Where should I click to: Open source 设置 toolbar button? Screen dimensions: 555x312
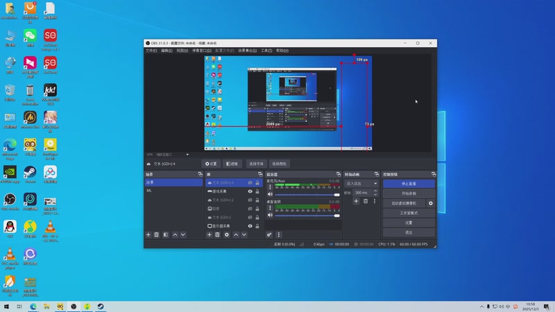(211, 164)
